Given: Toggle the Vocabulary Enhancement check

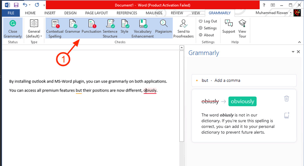Looking at the screenshot, I should pos(142,29).
